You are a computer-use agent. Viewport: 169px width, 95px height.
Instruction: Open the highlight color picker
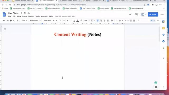pos(81,21)
